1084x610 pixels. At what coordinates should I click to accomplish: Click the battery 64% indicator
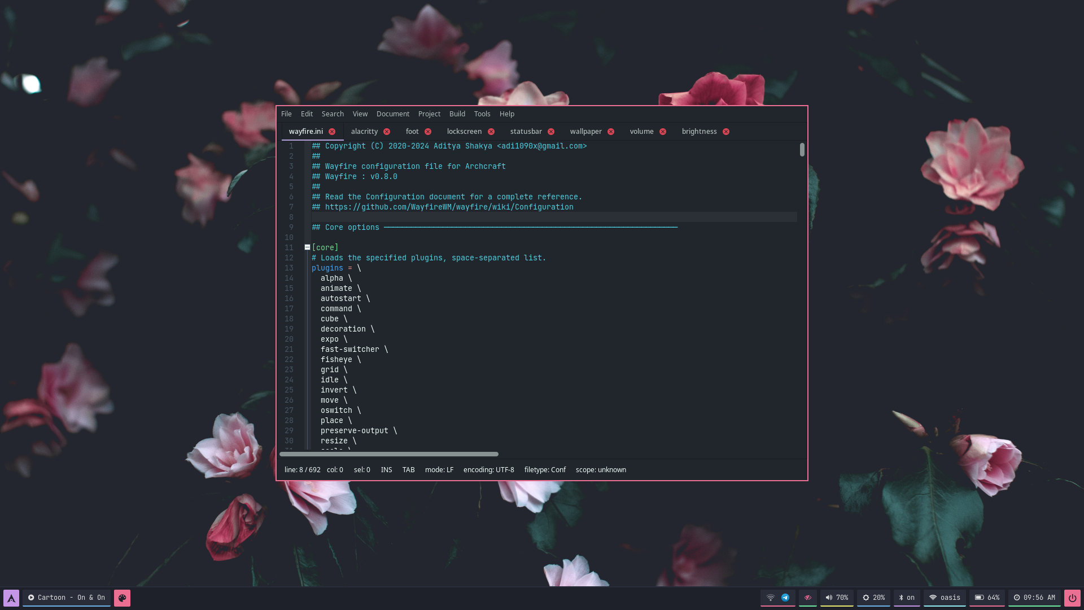click(987, 598)
